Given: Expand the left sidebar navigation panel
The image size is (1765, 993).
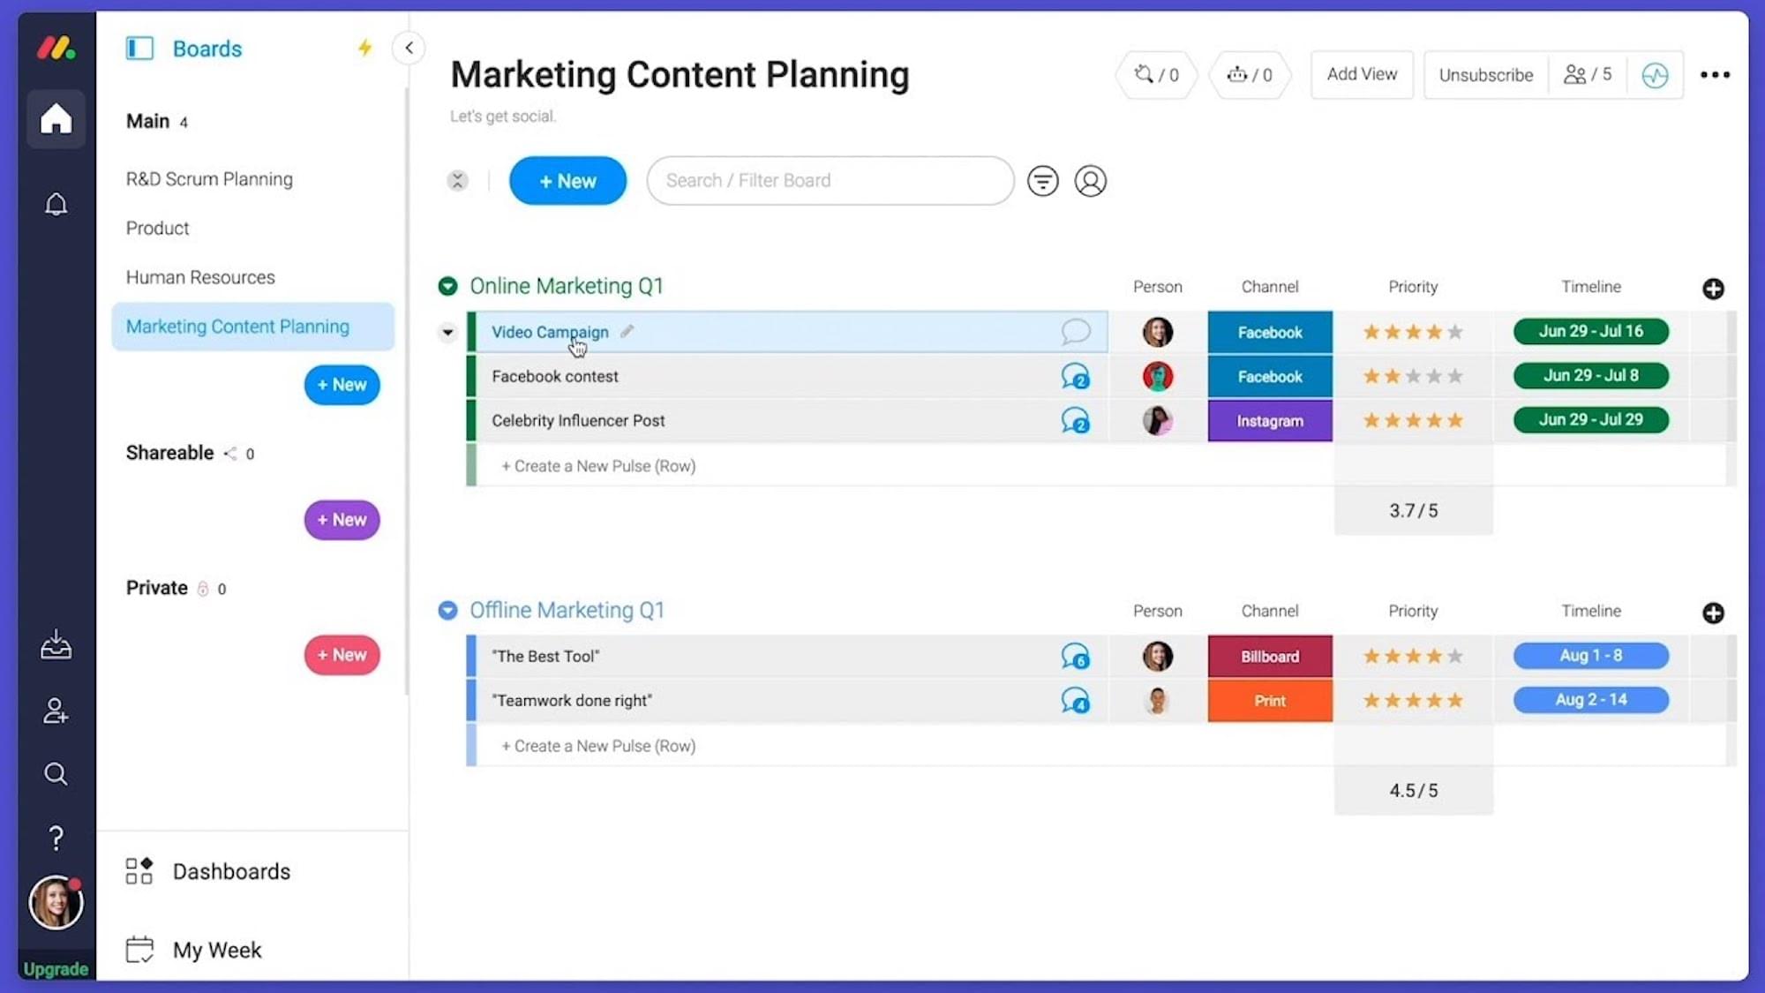Looking at the screenshot, I should pos(411,48).
